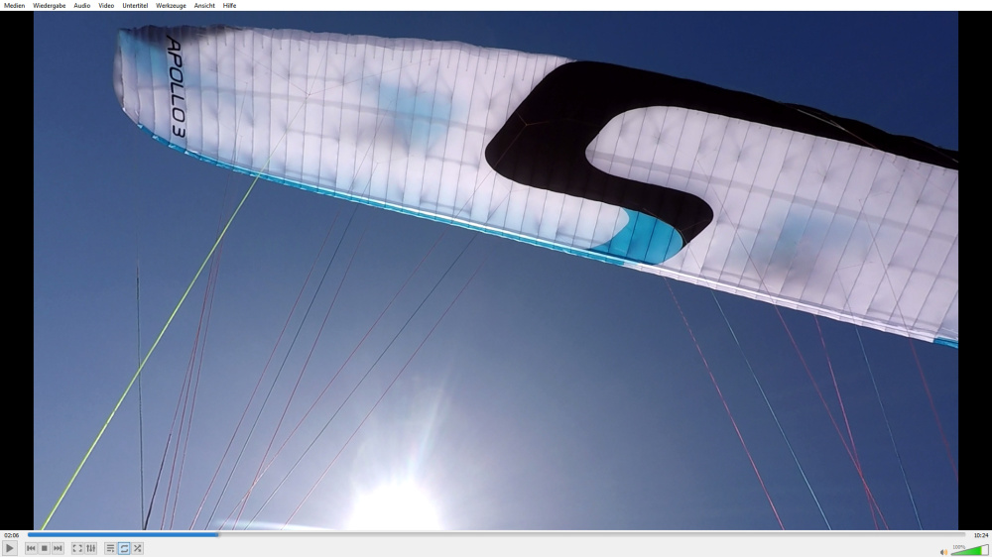Image resolution: width=992 pixels, height=557 pixels.
Task: Skip to next media track
Action: point(58,548)
